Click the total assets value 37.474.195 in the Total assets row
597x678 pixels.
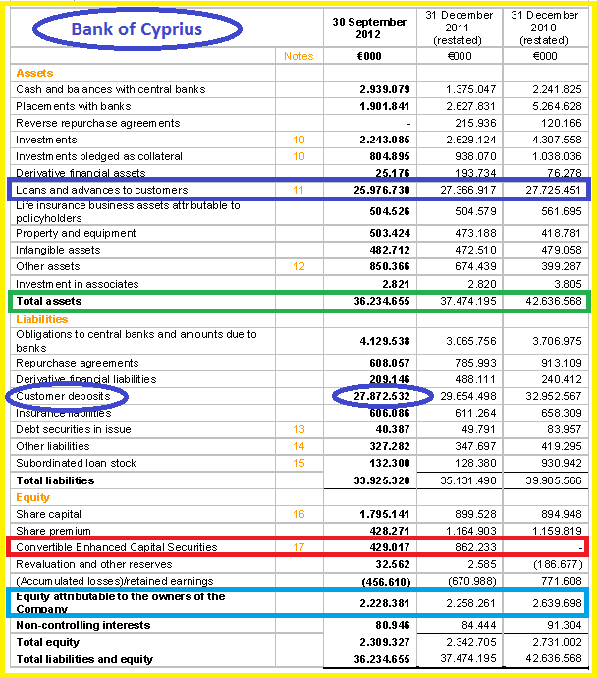468,301
